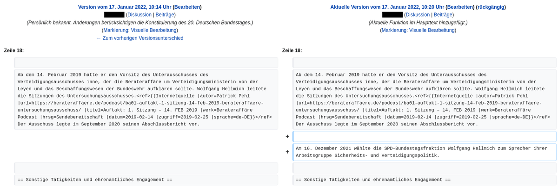Viewport: 558px width, 187px height.
Task: Open Beiträge link under the Aktuelle Version
Action: tap(443, 15)
